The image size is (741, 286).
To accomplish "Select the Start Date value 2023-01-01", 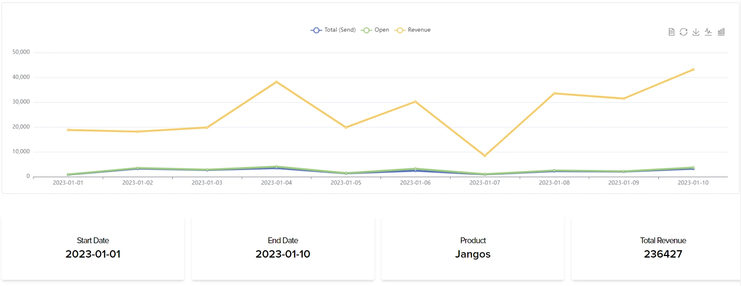I will pos(93,254).
